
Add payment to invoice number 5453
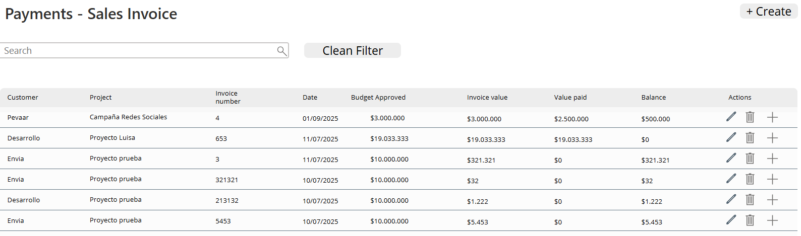(772, 220)
